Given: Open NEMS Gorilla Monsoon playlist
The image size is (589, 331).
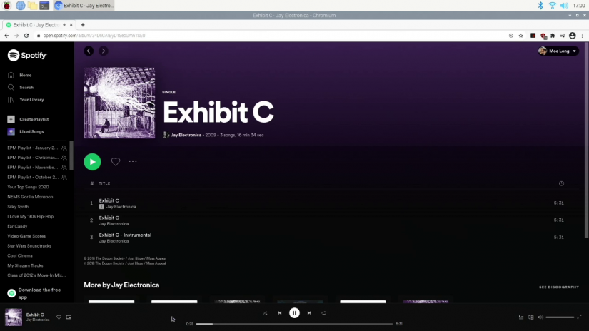Looking at the screenshot, I should click(x=30, y=197).
